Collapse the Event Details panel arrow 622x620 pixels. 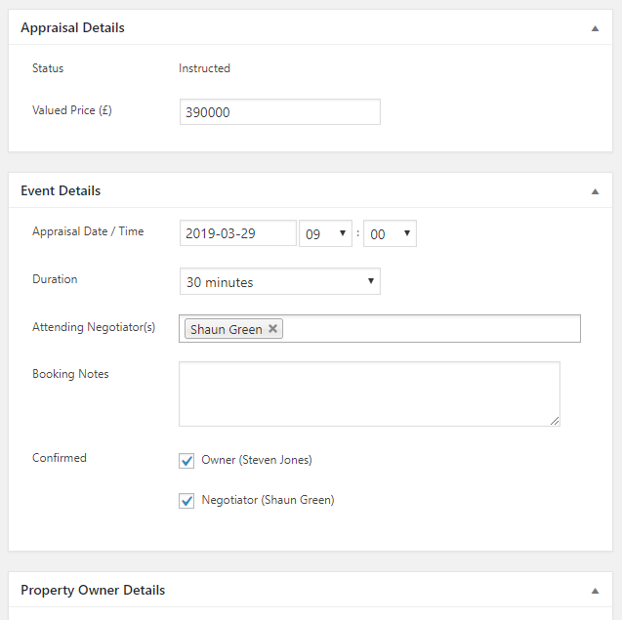pyautogui.click(x=595, y=191)
